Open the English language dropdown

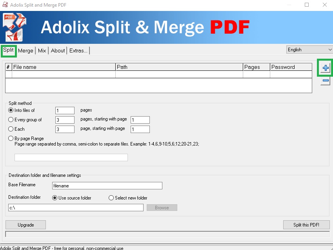[x=329, y=49]
